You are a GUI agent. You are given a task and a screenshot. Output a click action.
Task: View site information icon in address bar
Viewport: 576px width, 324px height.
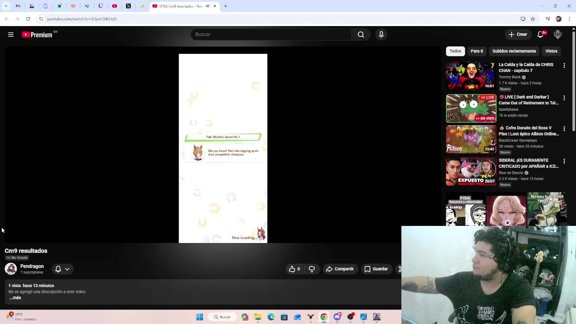[x=41, y=19]
